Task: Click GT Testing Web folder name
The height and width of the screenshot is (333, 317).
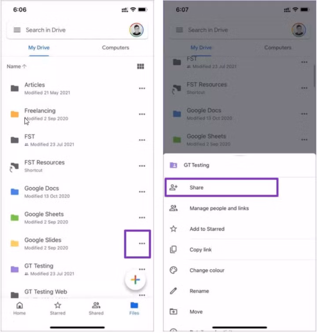Action: coord(46,292)
